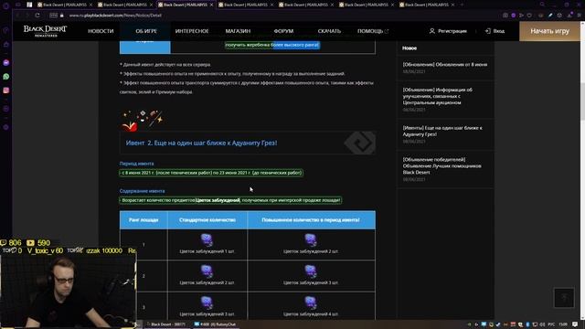Open sidebar news Еще на один шаг ближе
This screenshot has width=585, height=329.
(442, 131)
